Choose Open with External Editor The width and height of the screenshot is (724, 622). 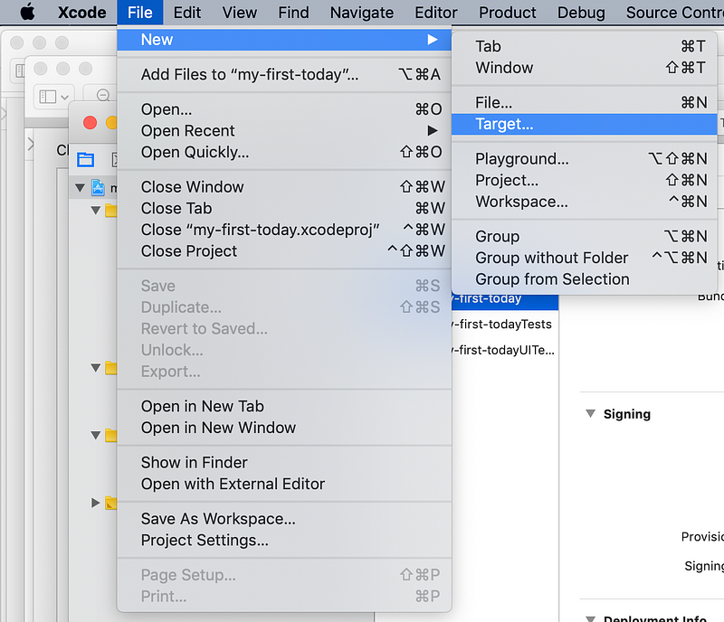coord(284,484)
